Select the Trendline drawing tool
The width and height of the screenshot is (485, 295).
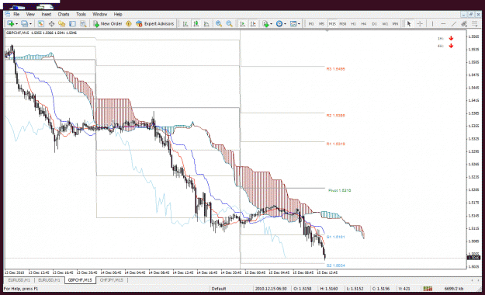coord(453,24)
